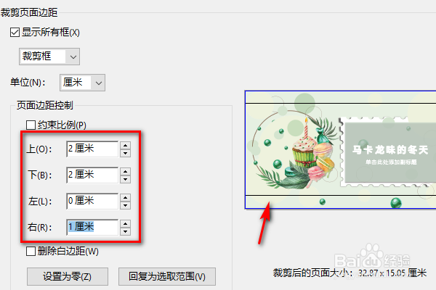Click the bottom margin 下 input field
Image resolution: width=436 pixels, height=290 pixels.
pos(92,175)
